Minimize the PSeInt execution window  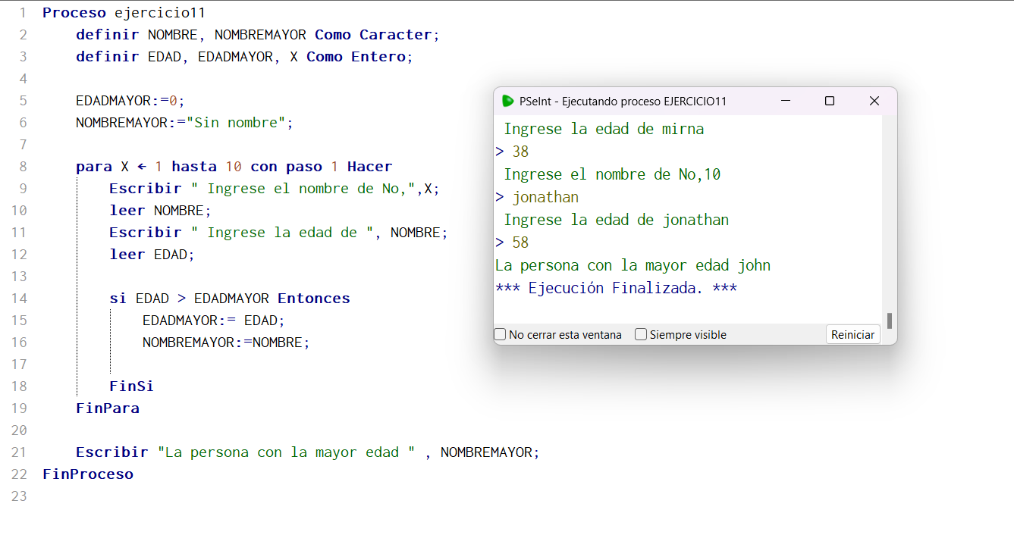786,101
